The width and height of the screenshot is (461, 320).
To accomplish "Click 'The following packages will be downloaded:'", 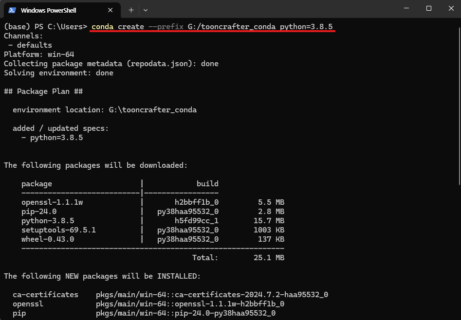I will [95, 165].
